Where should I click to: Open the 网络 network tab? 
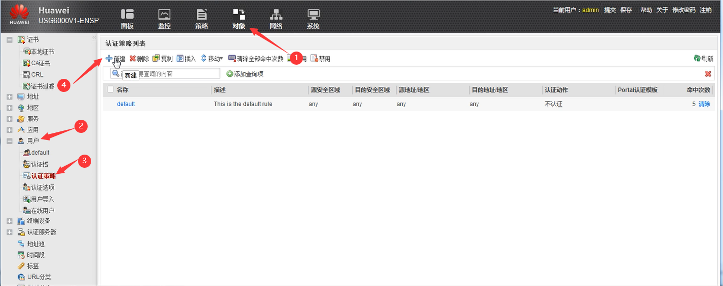coord(276,19)
